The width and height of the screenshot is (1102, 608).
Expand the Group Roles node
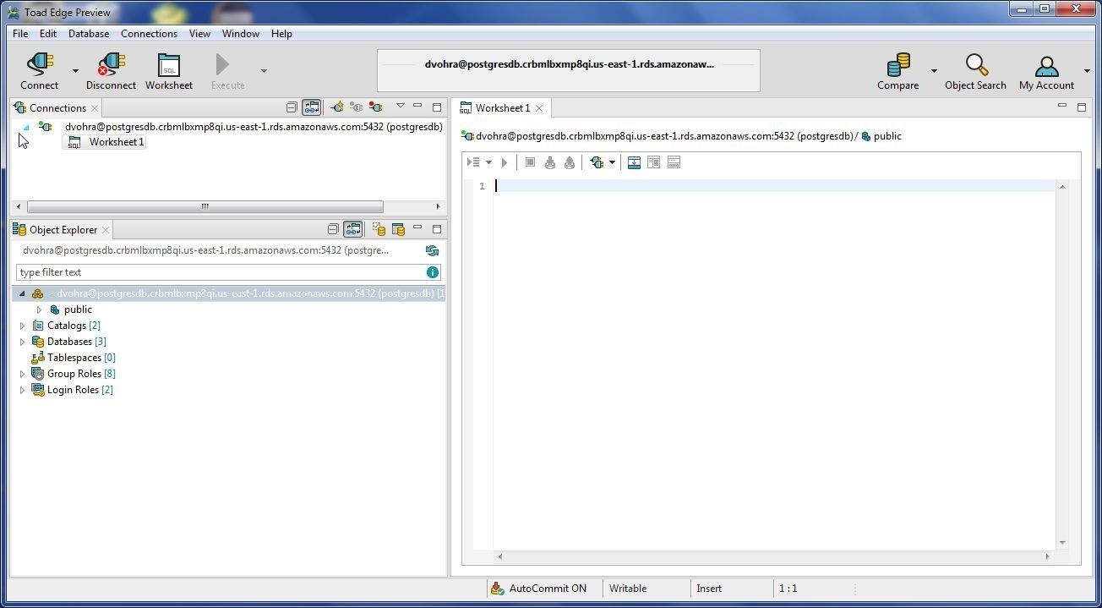22,374
